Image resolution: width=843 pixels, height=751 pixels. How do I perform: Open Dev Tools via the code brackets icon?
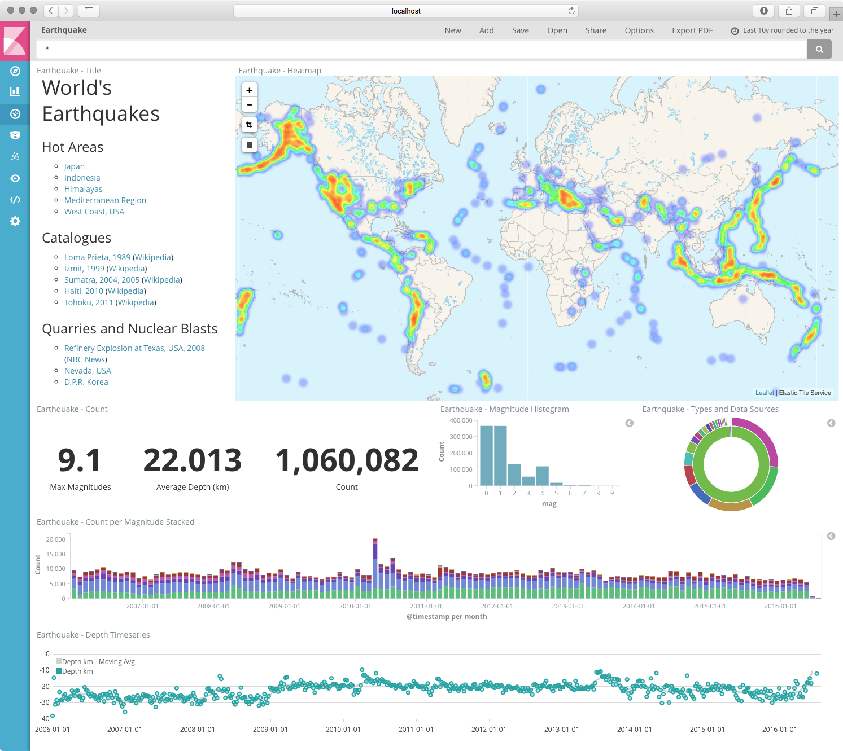click(x=15, y=200)
